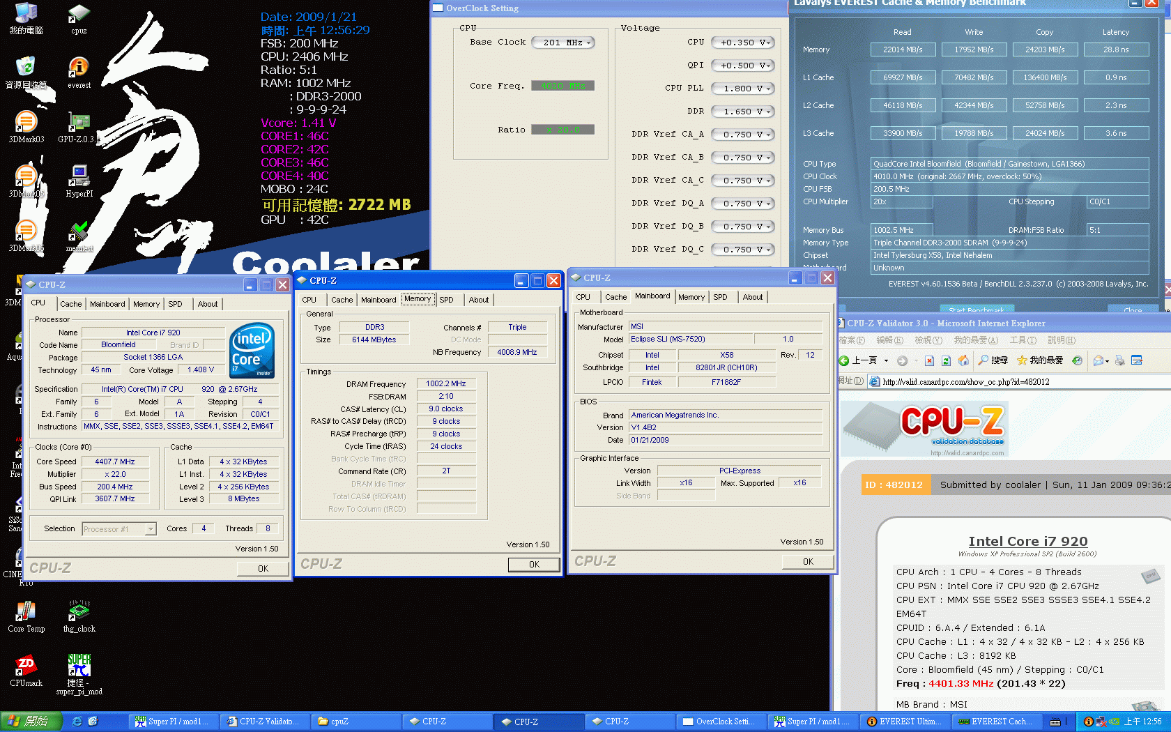Open the 搜尋 search toolbar button
The width and height of the screenshot is (1171, 732).
click(x=993, y=360)
